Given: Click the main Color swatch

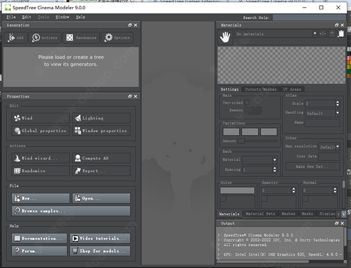Looking at the screenshot, I should point(238,190).
